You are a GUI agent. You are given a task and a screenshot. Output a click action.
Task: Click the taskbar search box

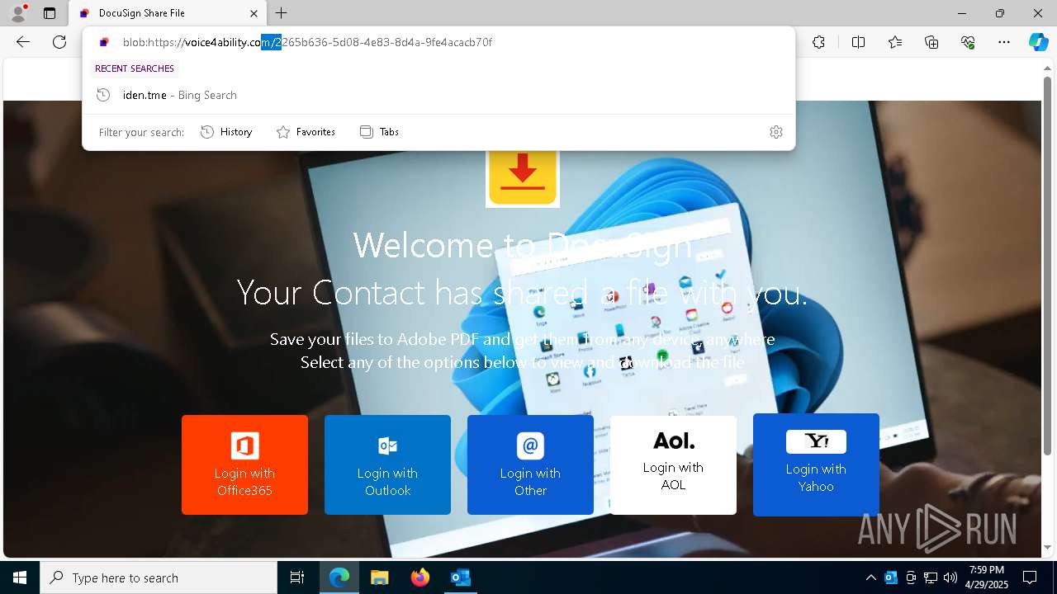[159, 577]
